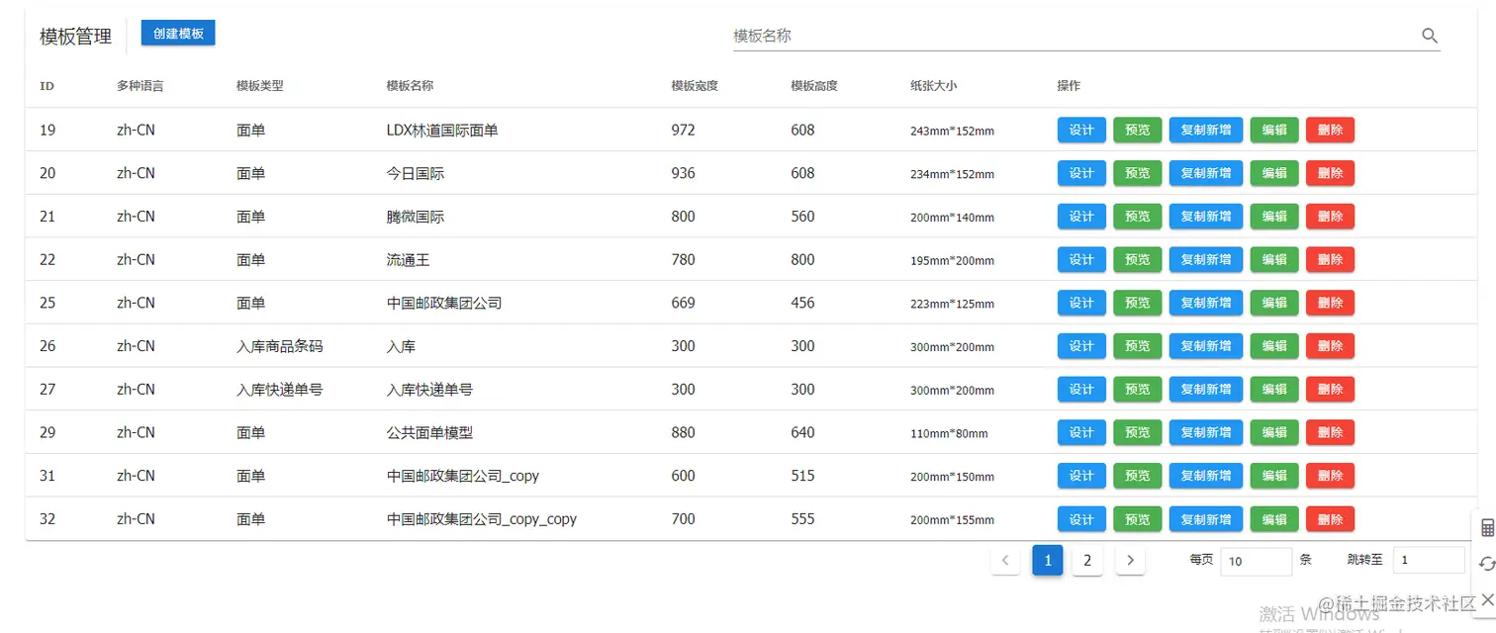
Task: Select page 2 in pagination
Action: coord(1087,561)
